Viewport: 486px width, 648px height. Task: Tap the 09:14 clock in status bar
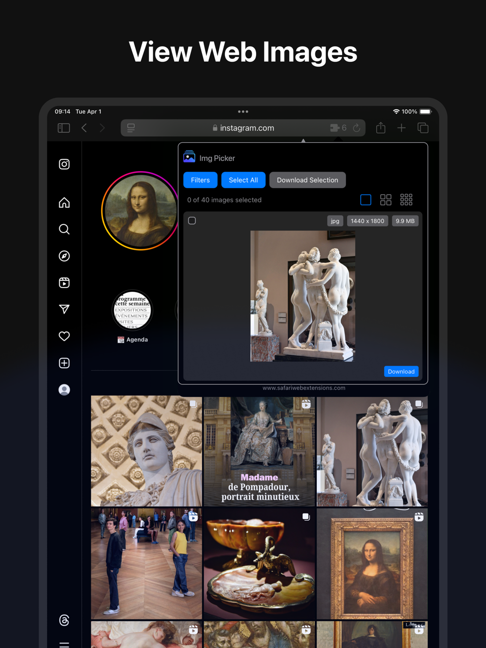(x=62, y=112)
